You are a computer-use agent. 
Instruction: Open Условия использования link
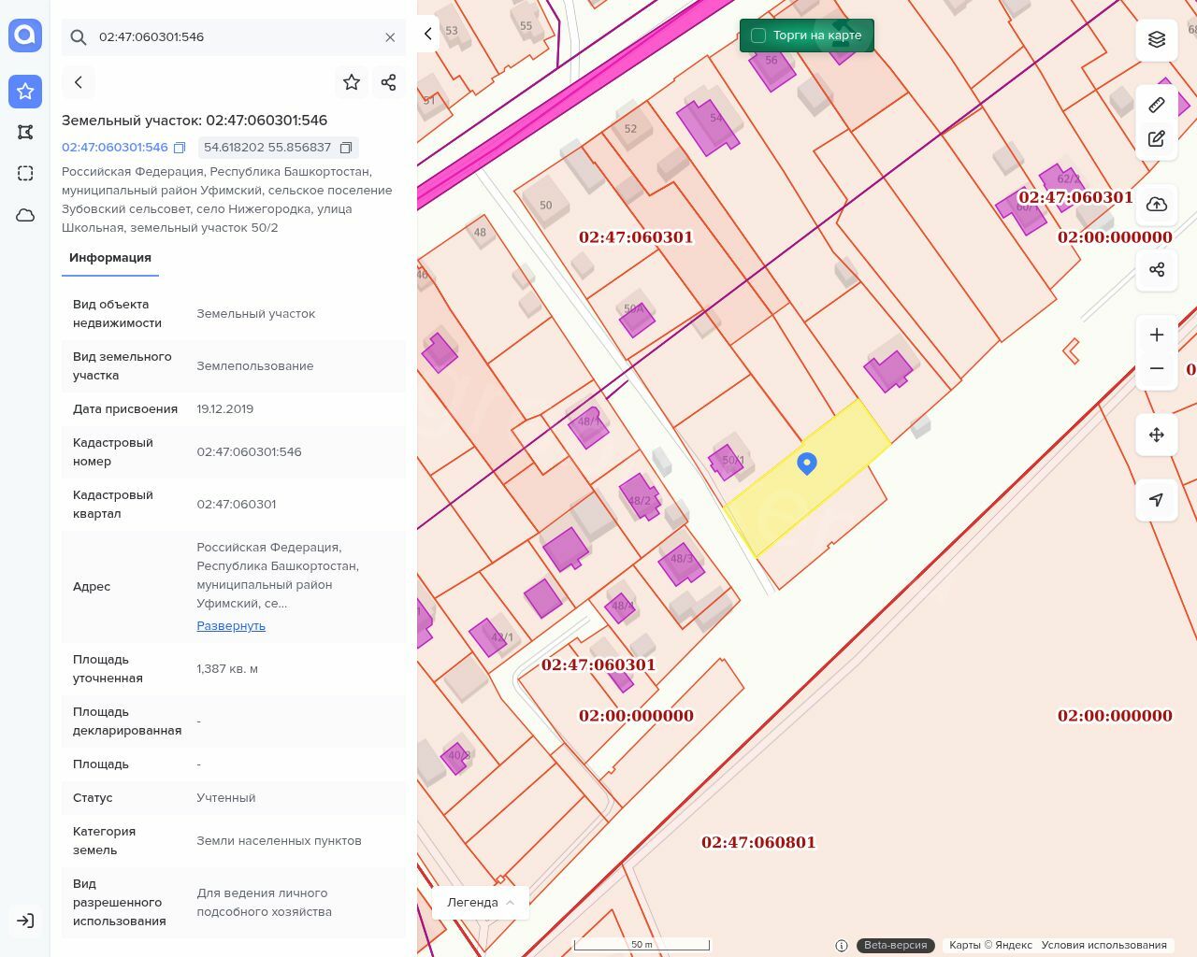[1103, 945]
